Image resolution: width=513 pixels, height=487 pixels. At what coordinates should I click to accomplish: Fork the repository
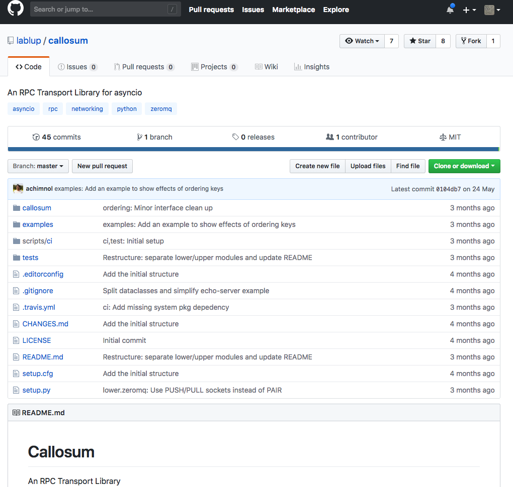click(x=471, y=41)
